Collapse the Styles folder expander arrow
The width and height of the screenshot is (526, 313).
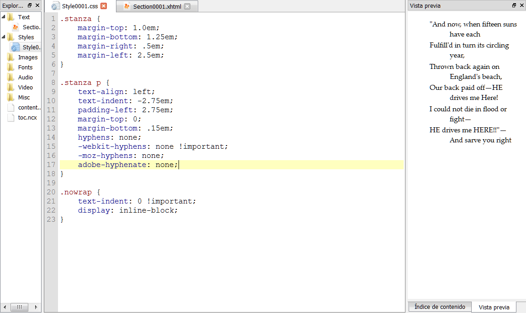3,37
